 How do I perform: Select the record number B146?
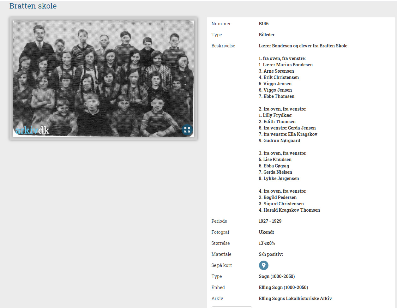click(x=263, y=24)
